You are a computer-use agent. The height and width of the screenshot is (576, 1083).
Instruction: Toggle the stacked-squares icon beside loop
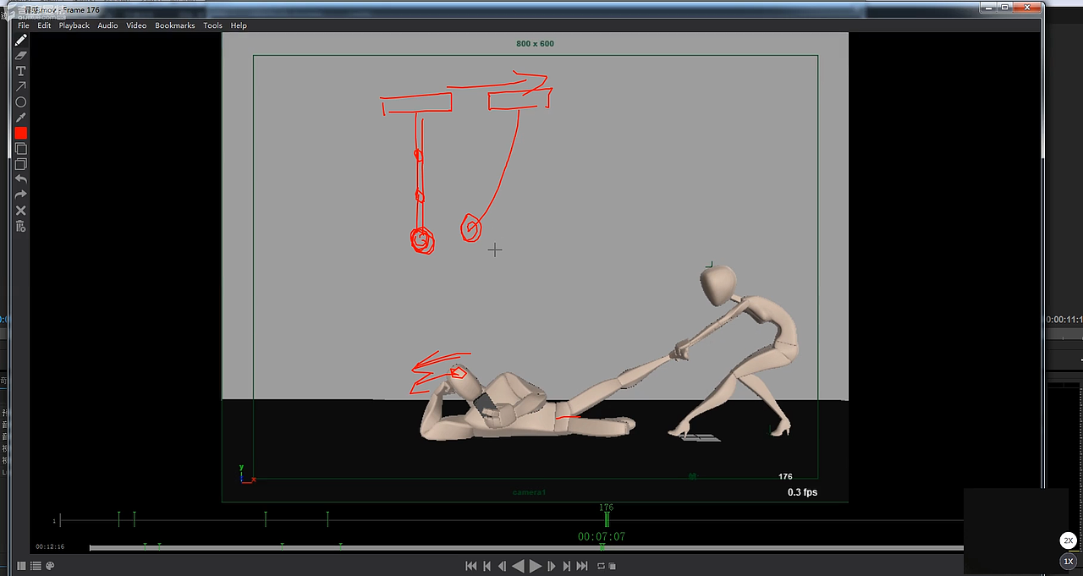612,567
